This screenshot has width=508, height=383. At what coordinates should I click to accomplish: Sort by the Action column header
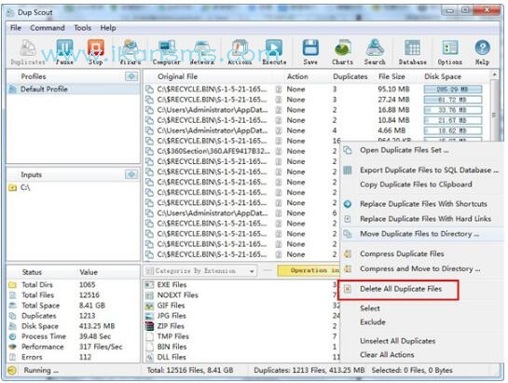click(297, 76)
